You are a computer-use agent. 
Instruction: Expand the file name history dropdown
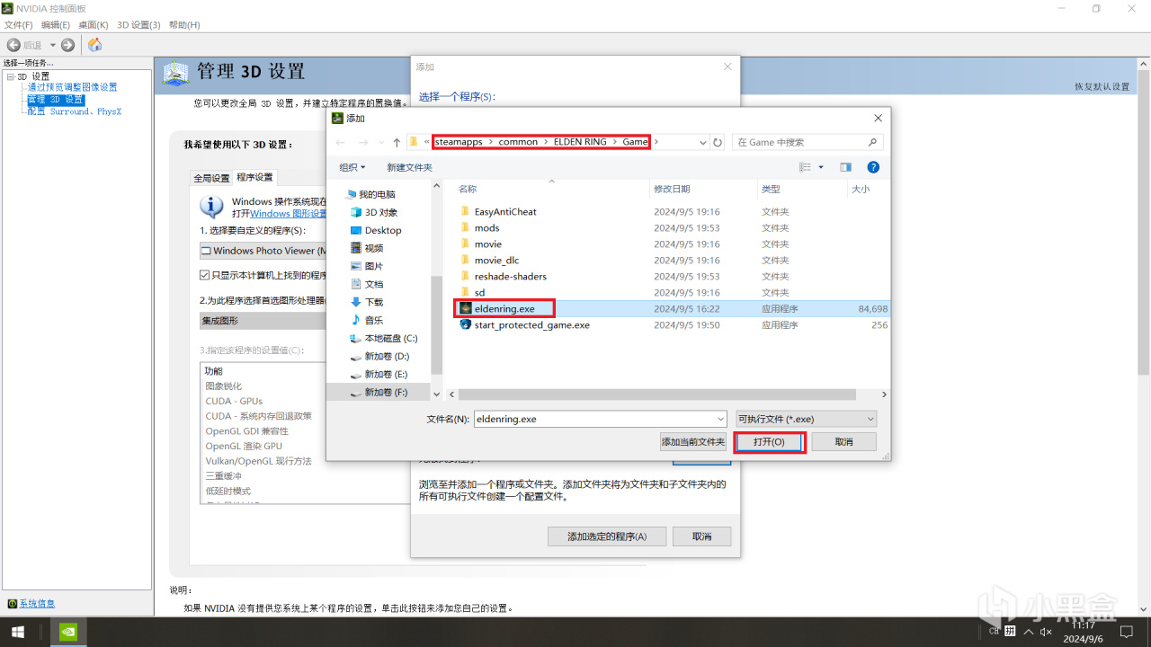coord(720,419)
